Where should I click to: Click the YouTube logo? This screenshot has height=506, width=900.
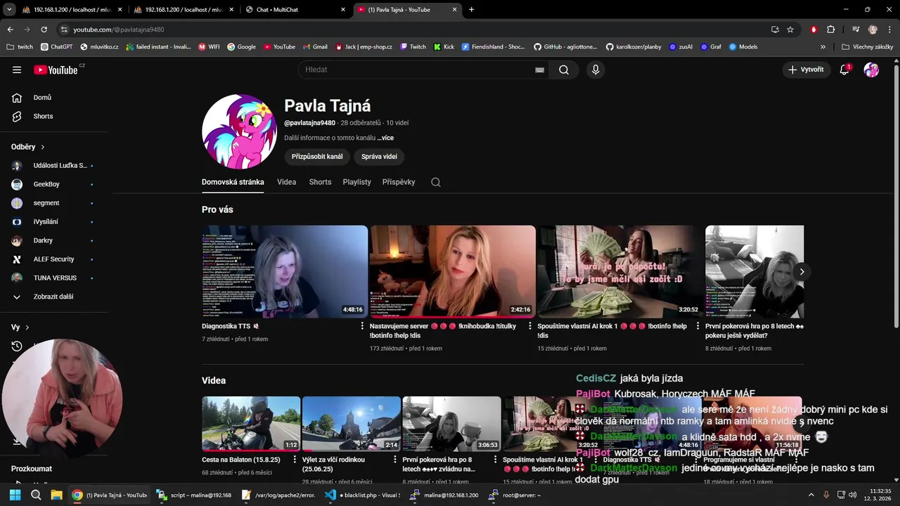[x=56, y=70]
